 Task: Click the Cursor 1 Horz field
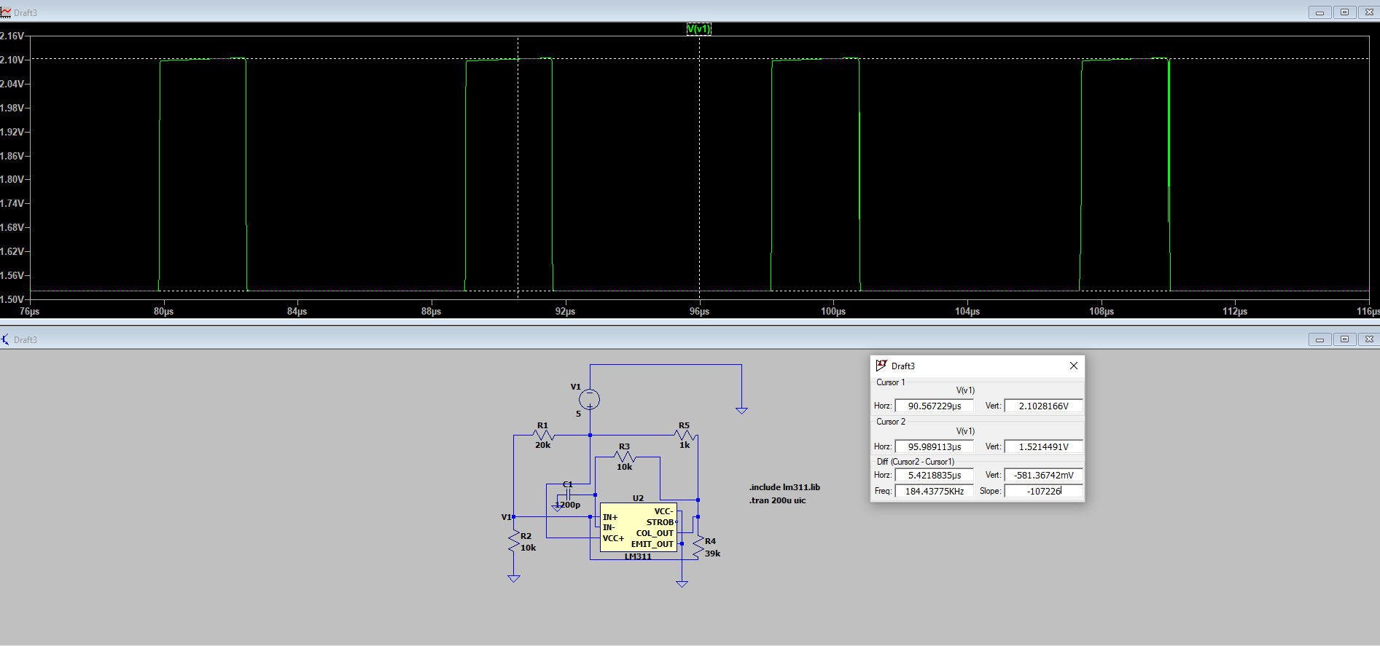(x=934, y=406)
